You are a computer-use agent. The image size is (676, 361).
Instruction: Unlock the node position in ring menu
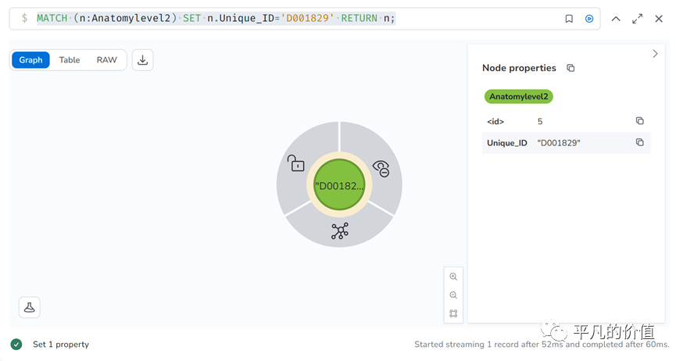(295, 163)
